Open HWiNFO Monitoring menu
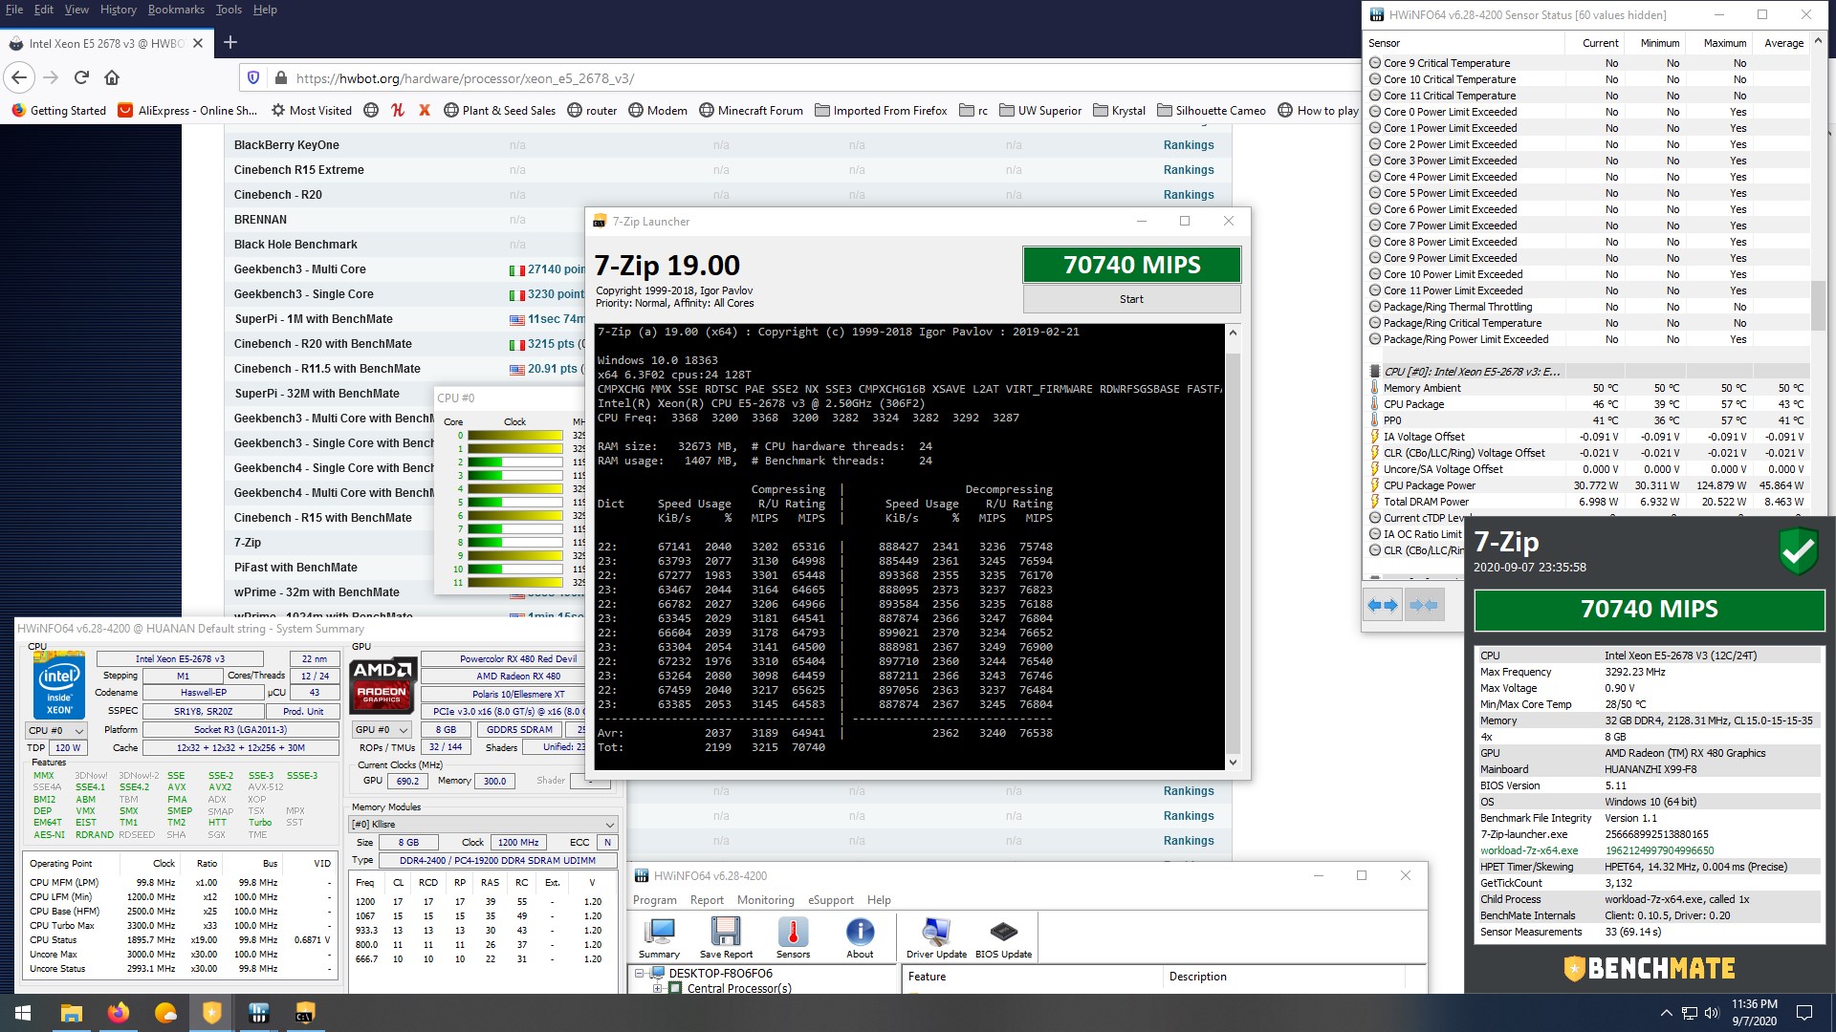Image resolution: width=1836 pixels, height=1032 pixels. pyautogui.click(x=765, y=900)
